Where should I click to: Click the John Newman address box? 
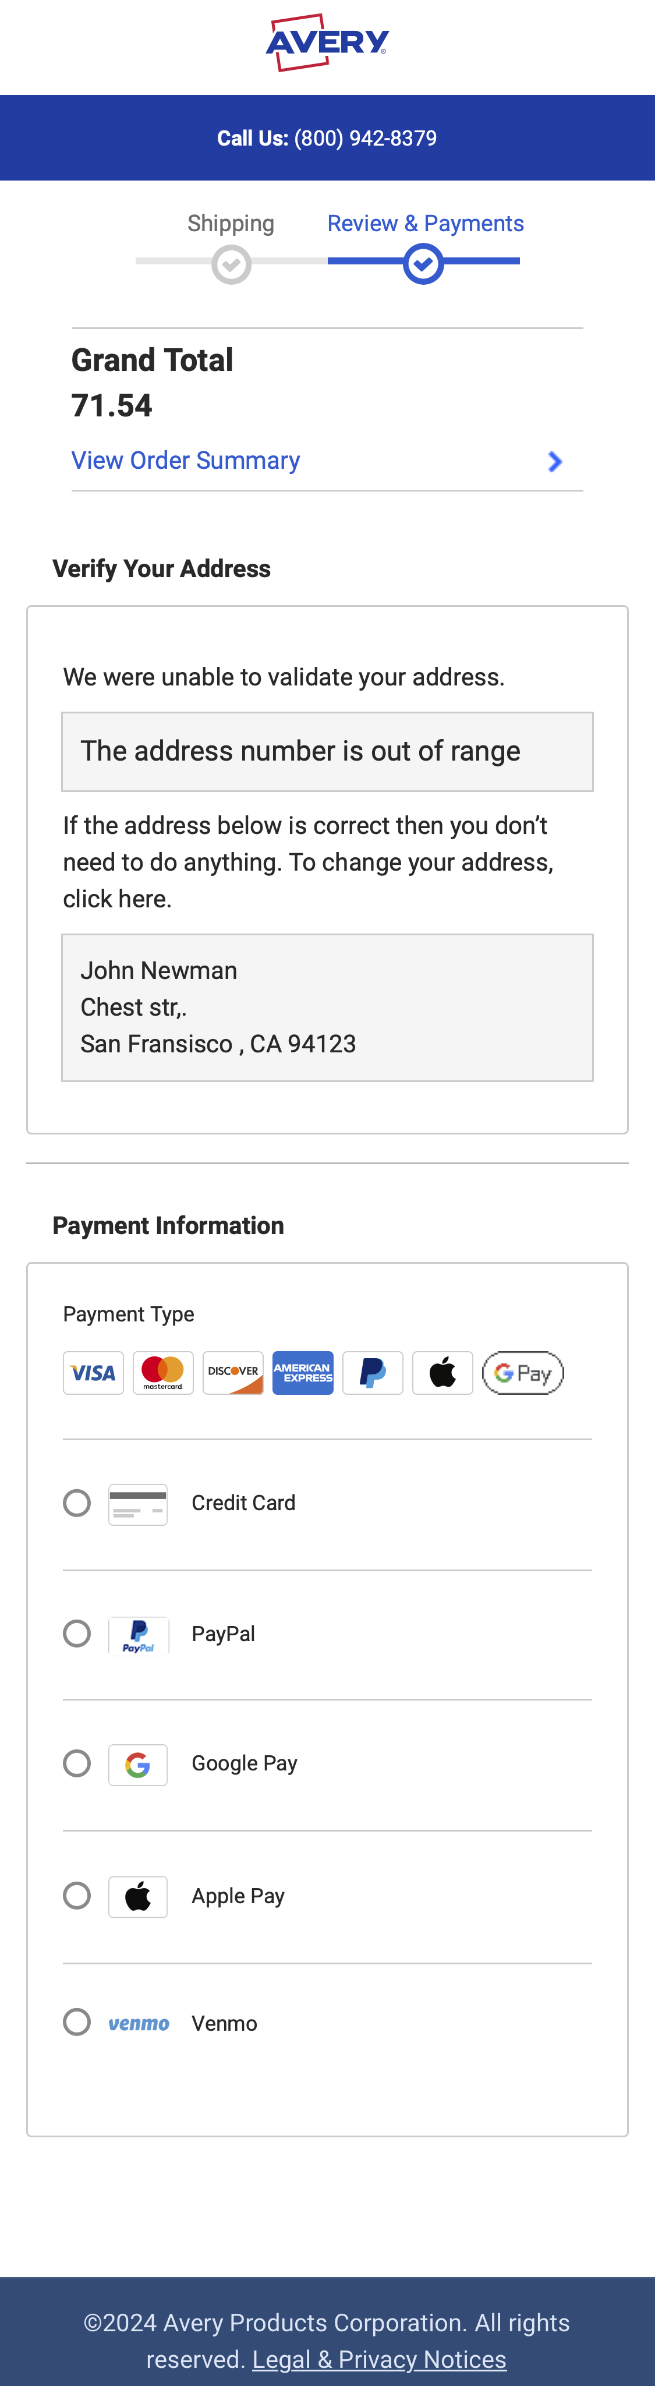[x=327, y=1007]
